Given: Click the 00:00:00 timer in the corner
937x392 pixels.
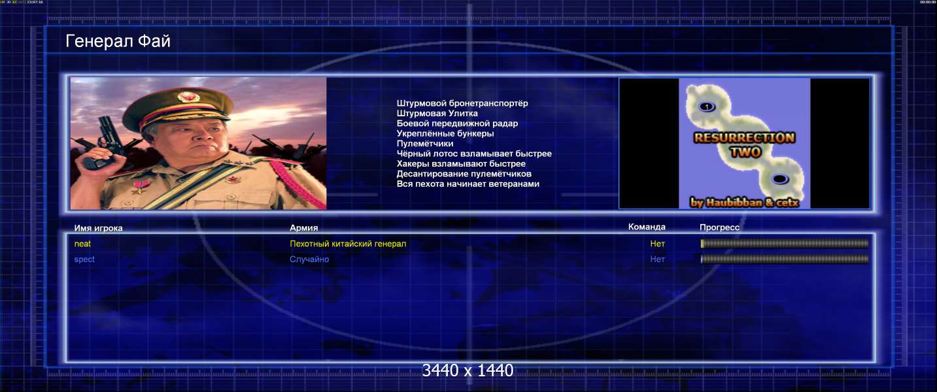Looking at the screenshot, I should coord(928,2).
